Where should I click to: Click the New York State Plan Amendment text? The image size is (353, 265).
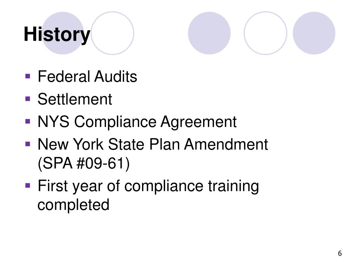point(153,144)
